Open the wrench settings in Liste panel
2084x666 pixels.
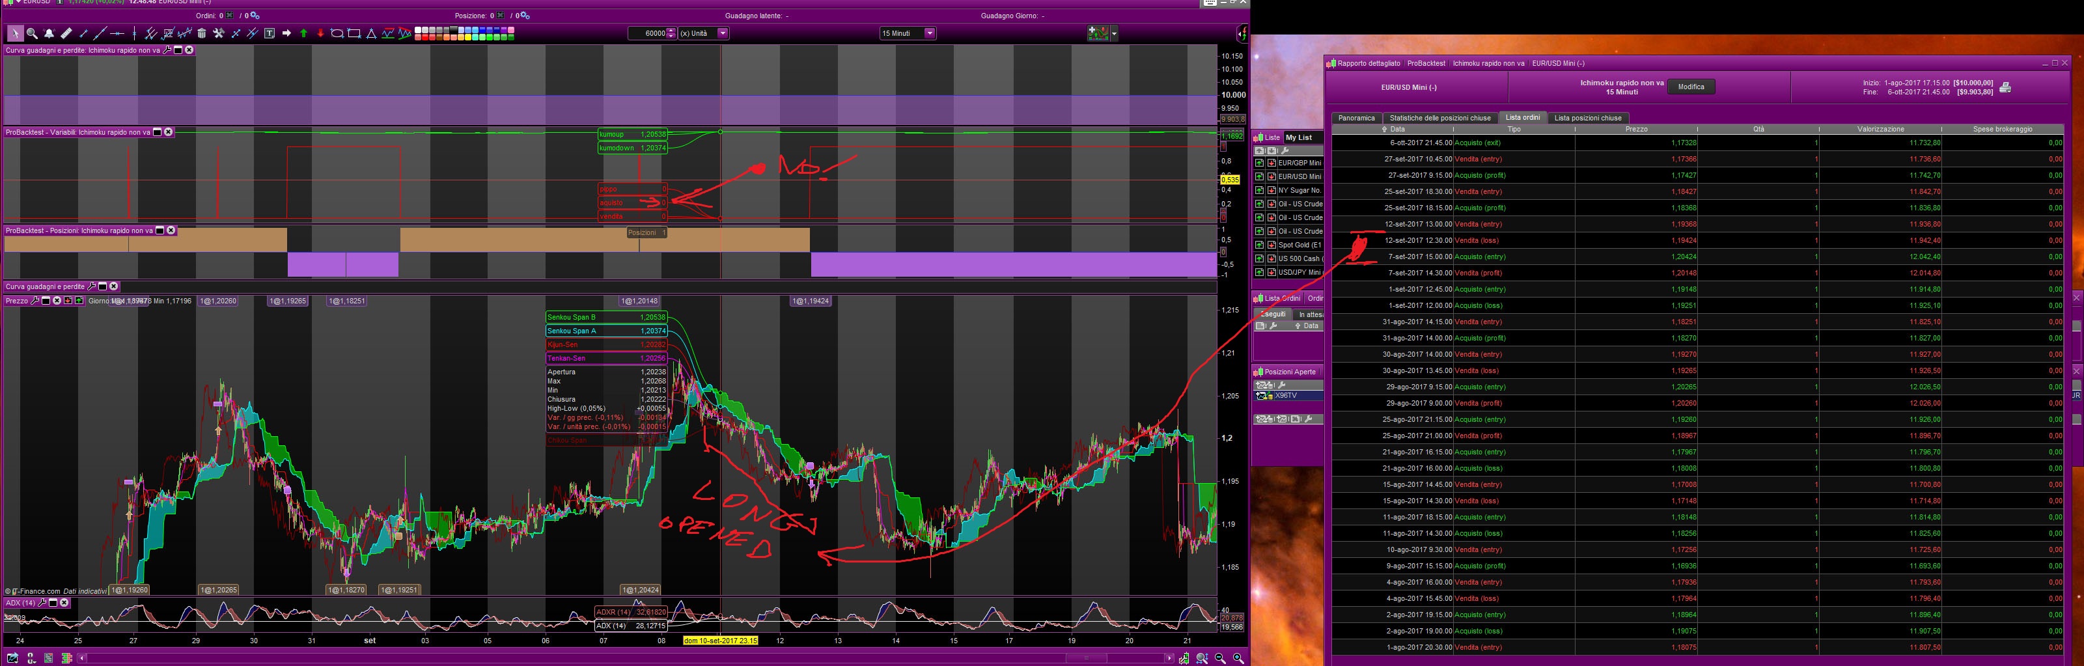pos(1284,150)
